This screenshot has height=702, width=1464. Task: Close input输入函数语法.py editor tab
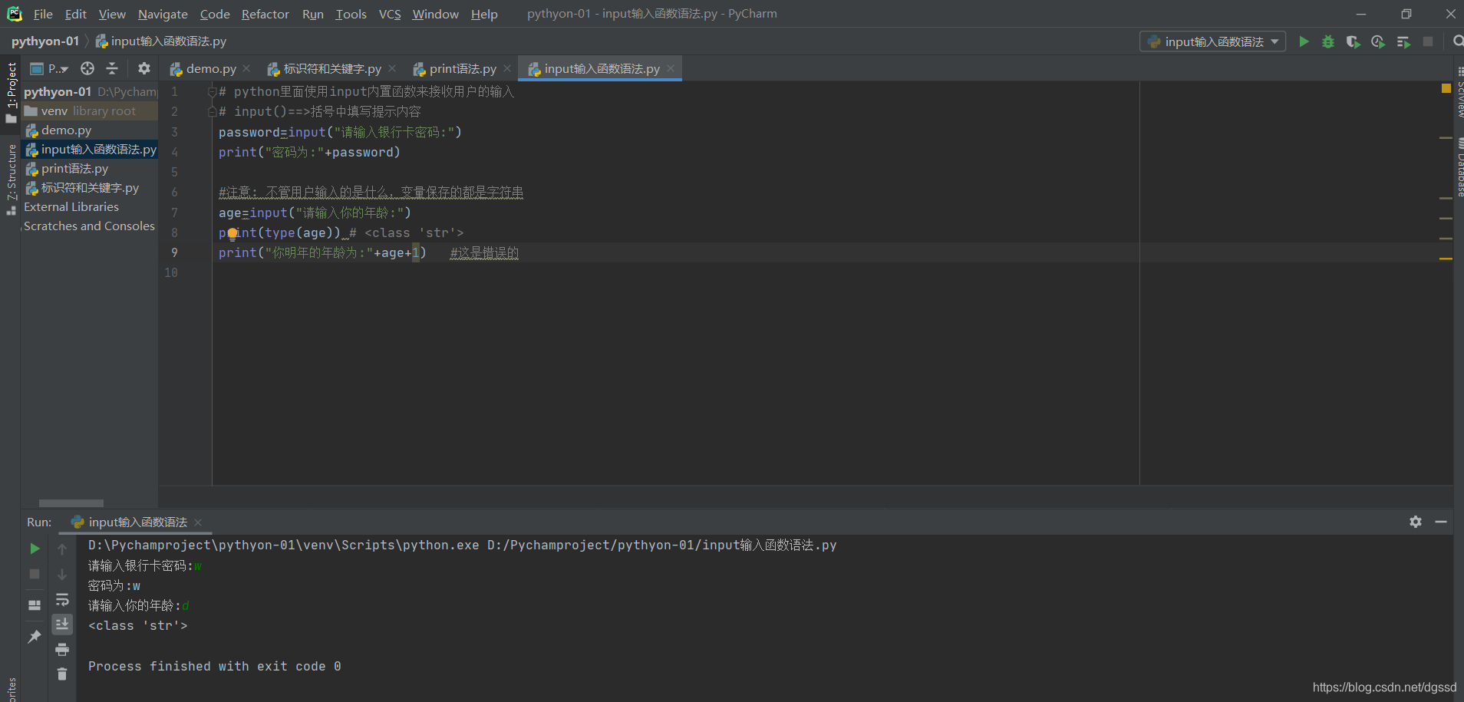click(671, 68)
